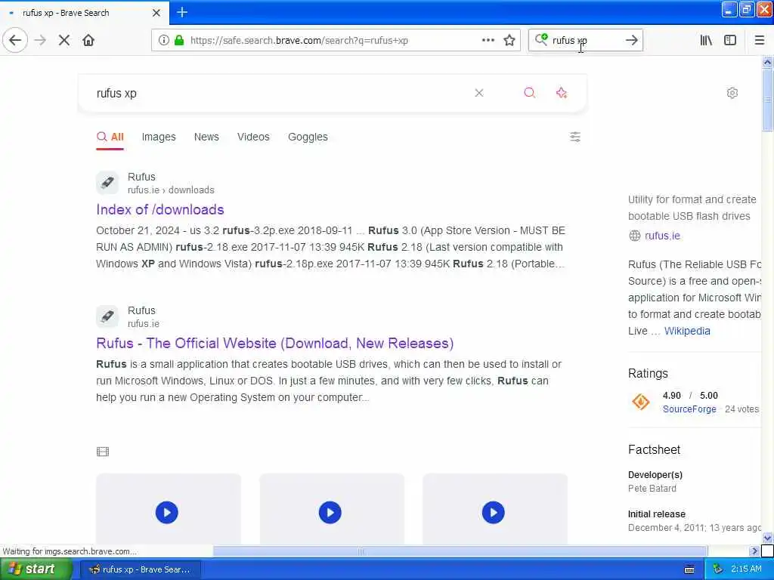The height and width of the screenshot is (580, 774).
Task: Play the middle video thumbnail
Action: 330,513
